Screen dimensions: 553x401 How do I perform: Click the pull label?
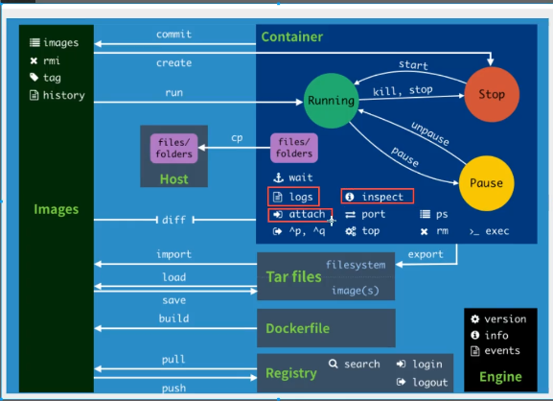173,360
